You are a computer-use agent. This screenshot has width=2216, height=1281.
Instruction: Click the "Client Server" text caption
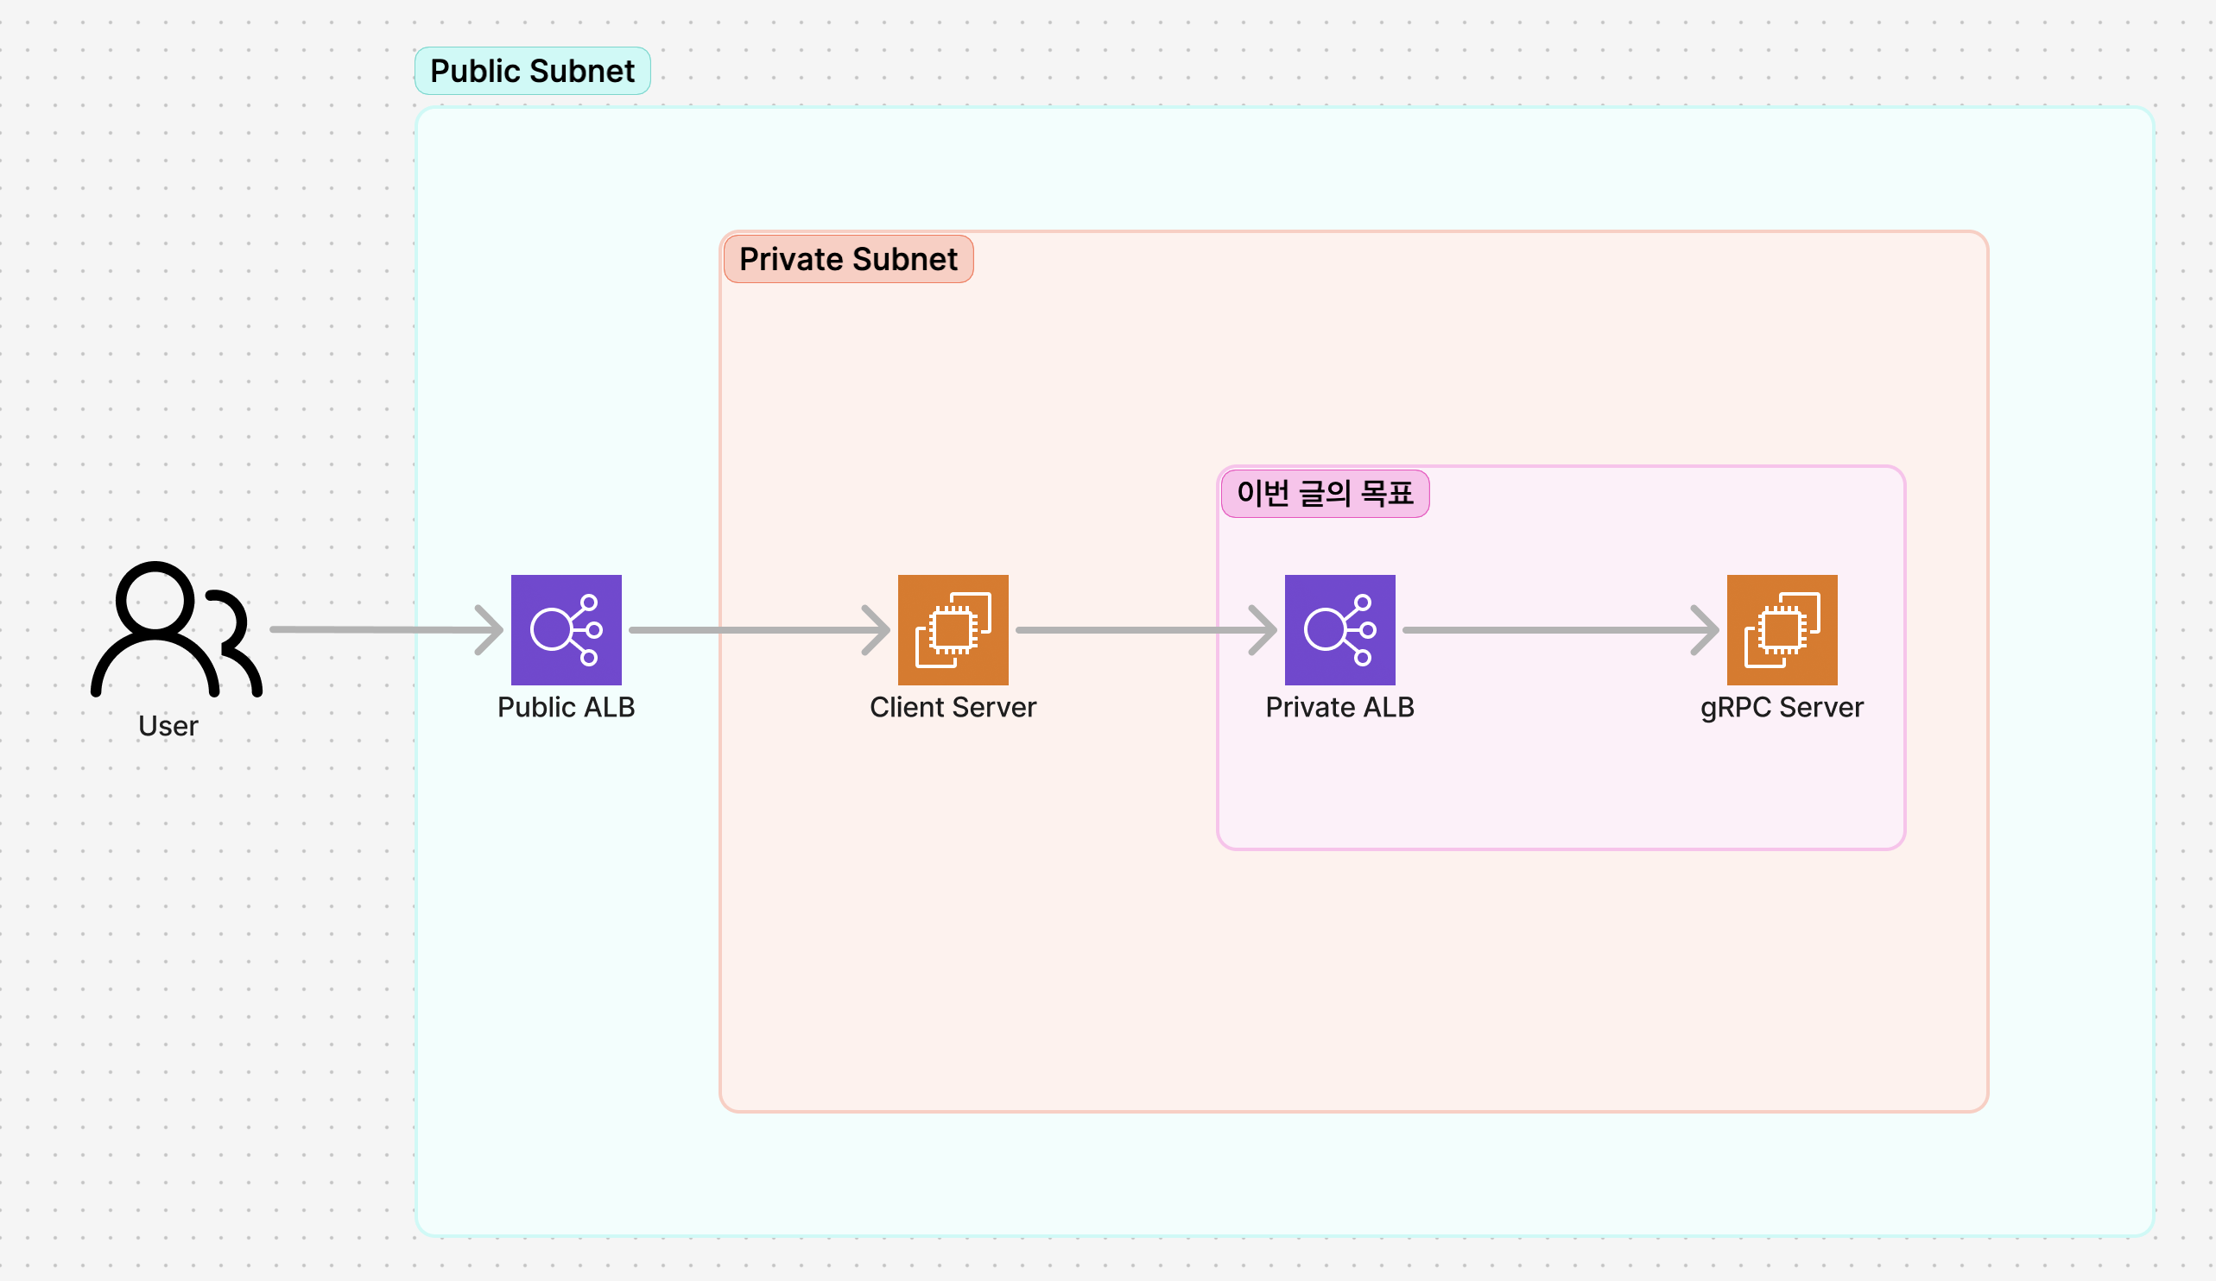tap(953, 707)
